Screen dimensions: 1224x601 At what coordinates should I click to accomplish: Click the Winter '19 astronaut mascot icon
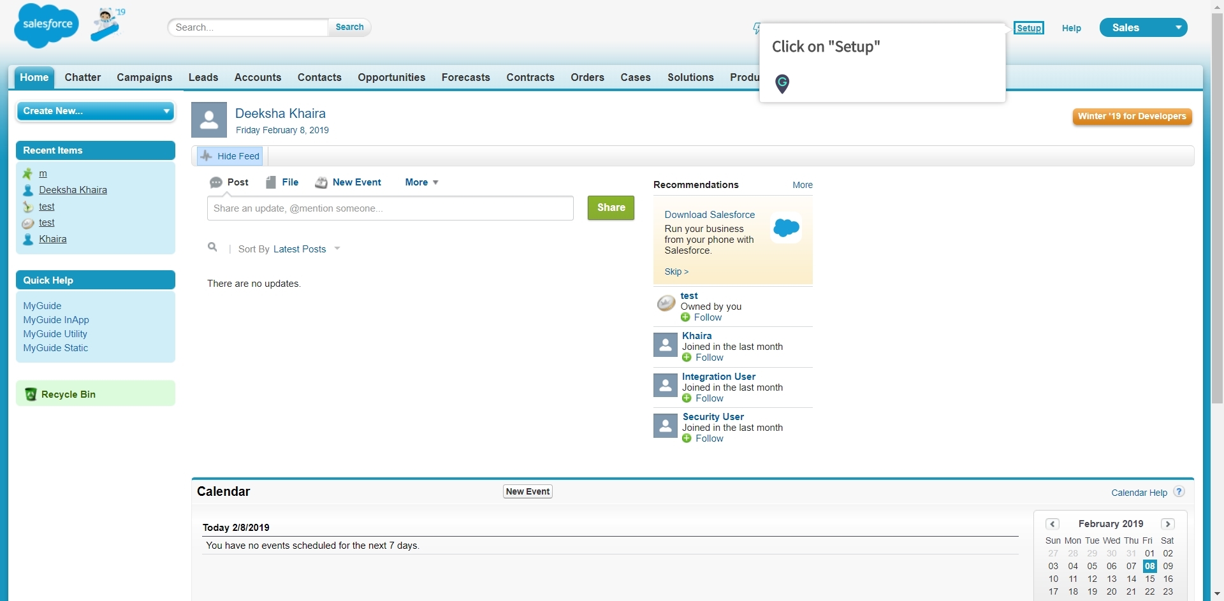tap(108, 24)
